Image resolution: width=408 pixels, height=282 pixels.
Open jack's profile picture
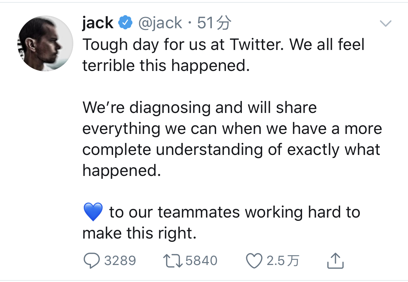(x=45, y=43)
